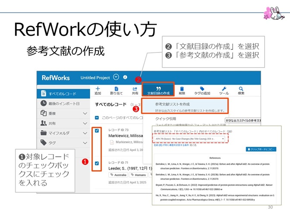Screen dimensions: 290x217
Task: Click the クリップボードにコピー button
Action: pyautogui.click(x=261, y=149)
